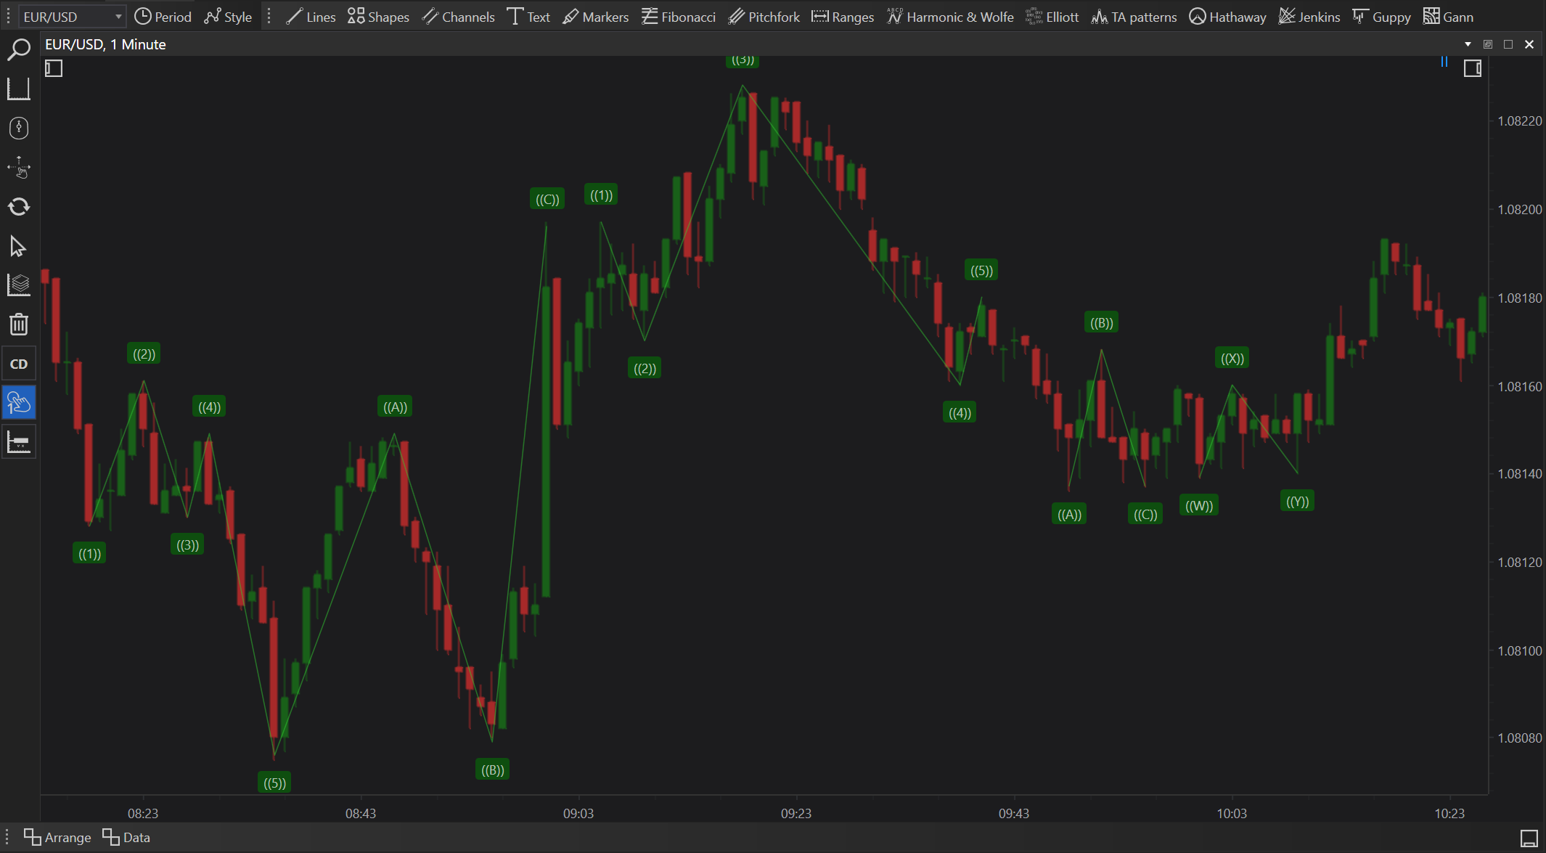This screenshot has height=853, width=1546.
Task: Open the Period dropdown menu
Action: [163, 17]
